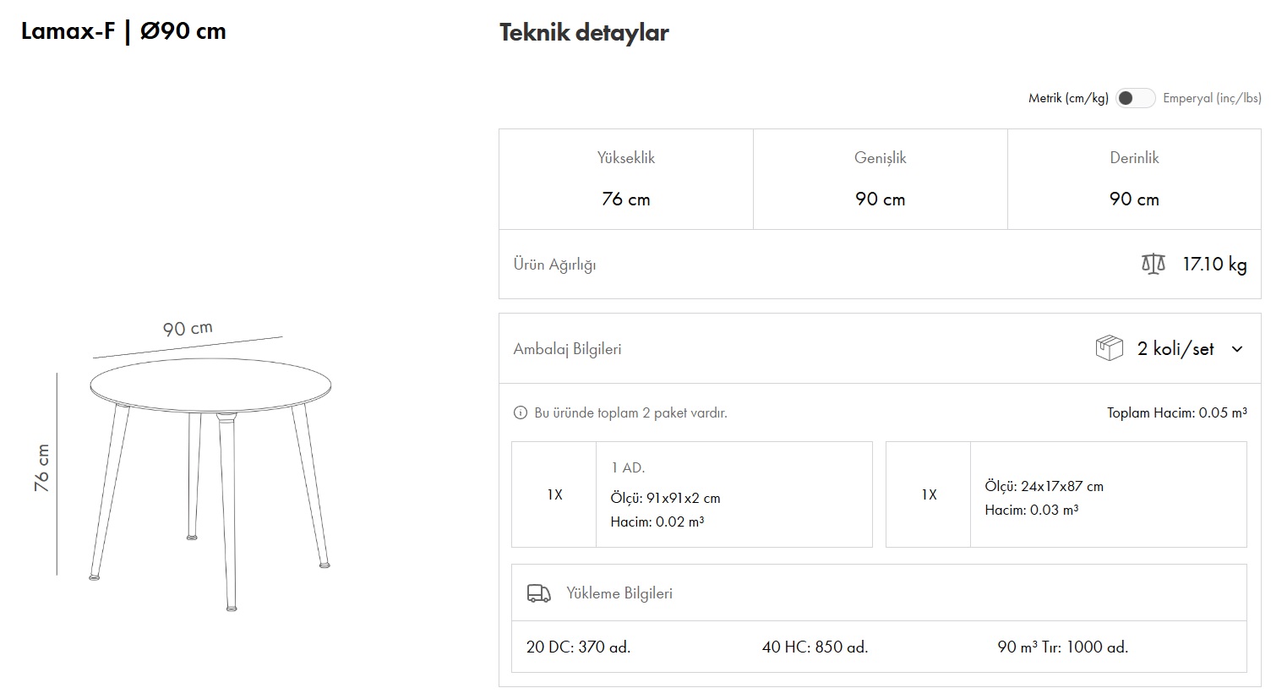Click the info circle icon beside package note
Viewport: 1276px width, 699px height.
521,413
